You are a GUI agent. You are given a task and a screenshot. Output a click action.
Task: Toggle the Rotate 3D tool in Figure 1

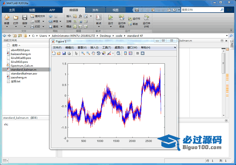click(98, 53)
